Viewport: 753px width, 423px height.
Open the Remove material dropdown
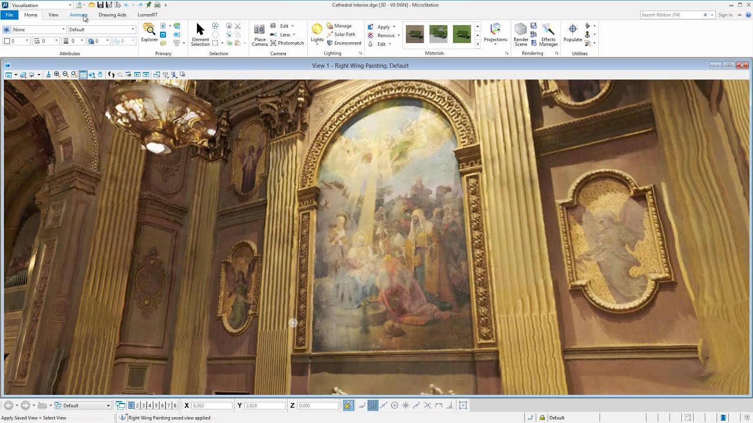(383, 35)
